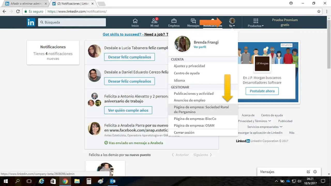Wish Lucia Tabanera happy birthday button
The width and height of the screenshot is (331, 186).
pos(130,57)
